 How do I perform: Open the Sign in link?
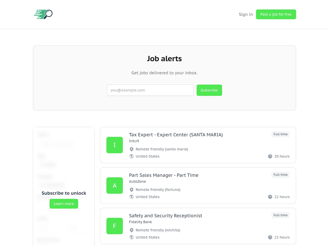pyautogui.click(x=246, y=14)
